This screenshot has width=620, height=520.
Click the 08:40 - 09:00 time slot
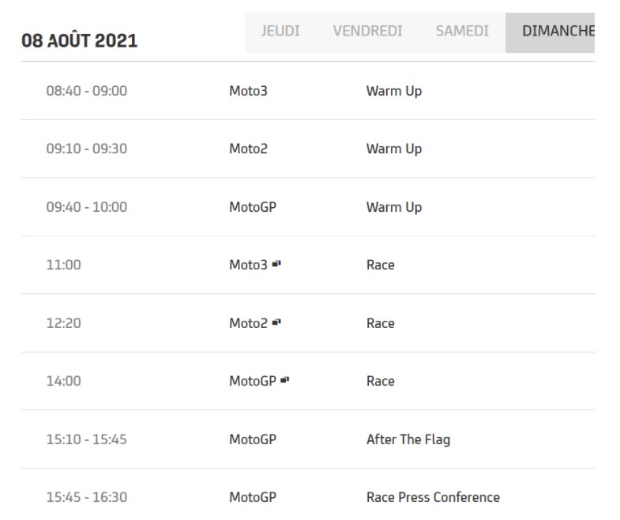tap(87, 91)
